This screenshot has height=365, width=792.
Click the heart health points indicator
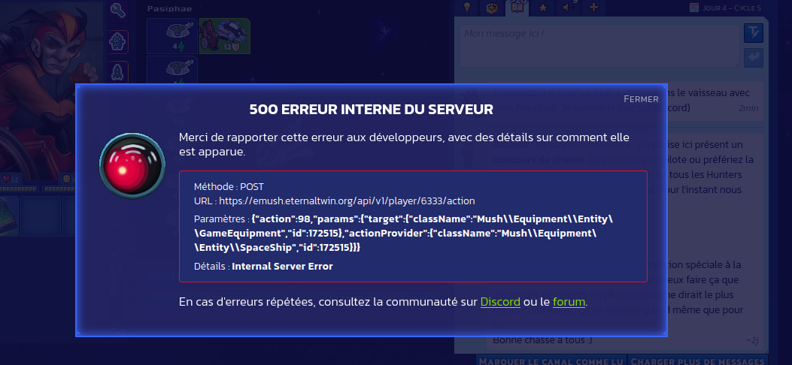tap(10, 179)
